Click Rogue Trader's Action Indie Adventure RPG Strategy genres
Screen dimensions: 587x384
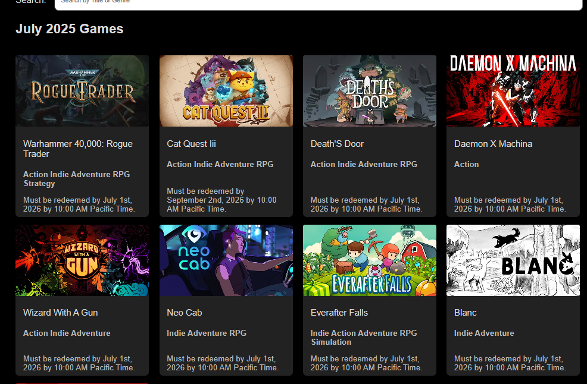click(x=76, y=179)
